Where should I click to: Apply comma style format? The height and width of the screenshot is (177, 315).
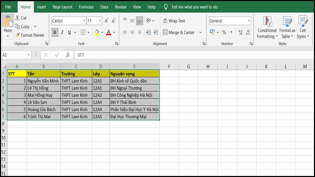[x=232, y=32]
